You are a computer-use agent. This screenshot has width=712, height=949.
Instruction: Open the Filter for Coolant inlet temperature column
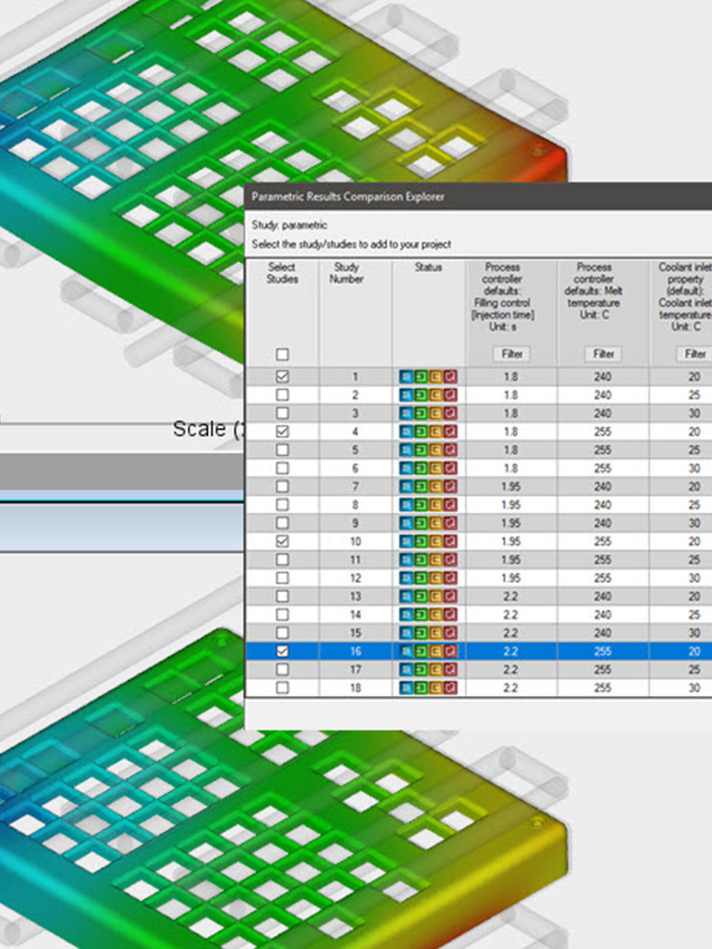(x=695, y=354)
